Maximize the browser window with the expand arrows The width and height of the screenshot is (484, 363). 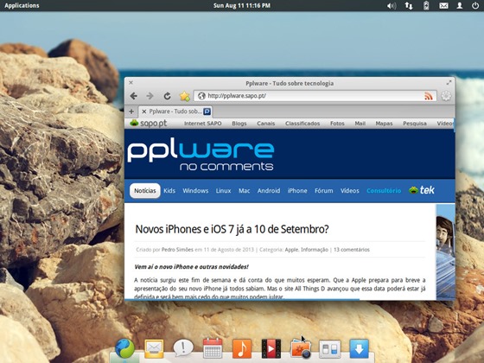(x=449, y=83)
